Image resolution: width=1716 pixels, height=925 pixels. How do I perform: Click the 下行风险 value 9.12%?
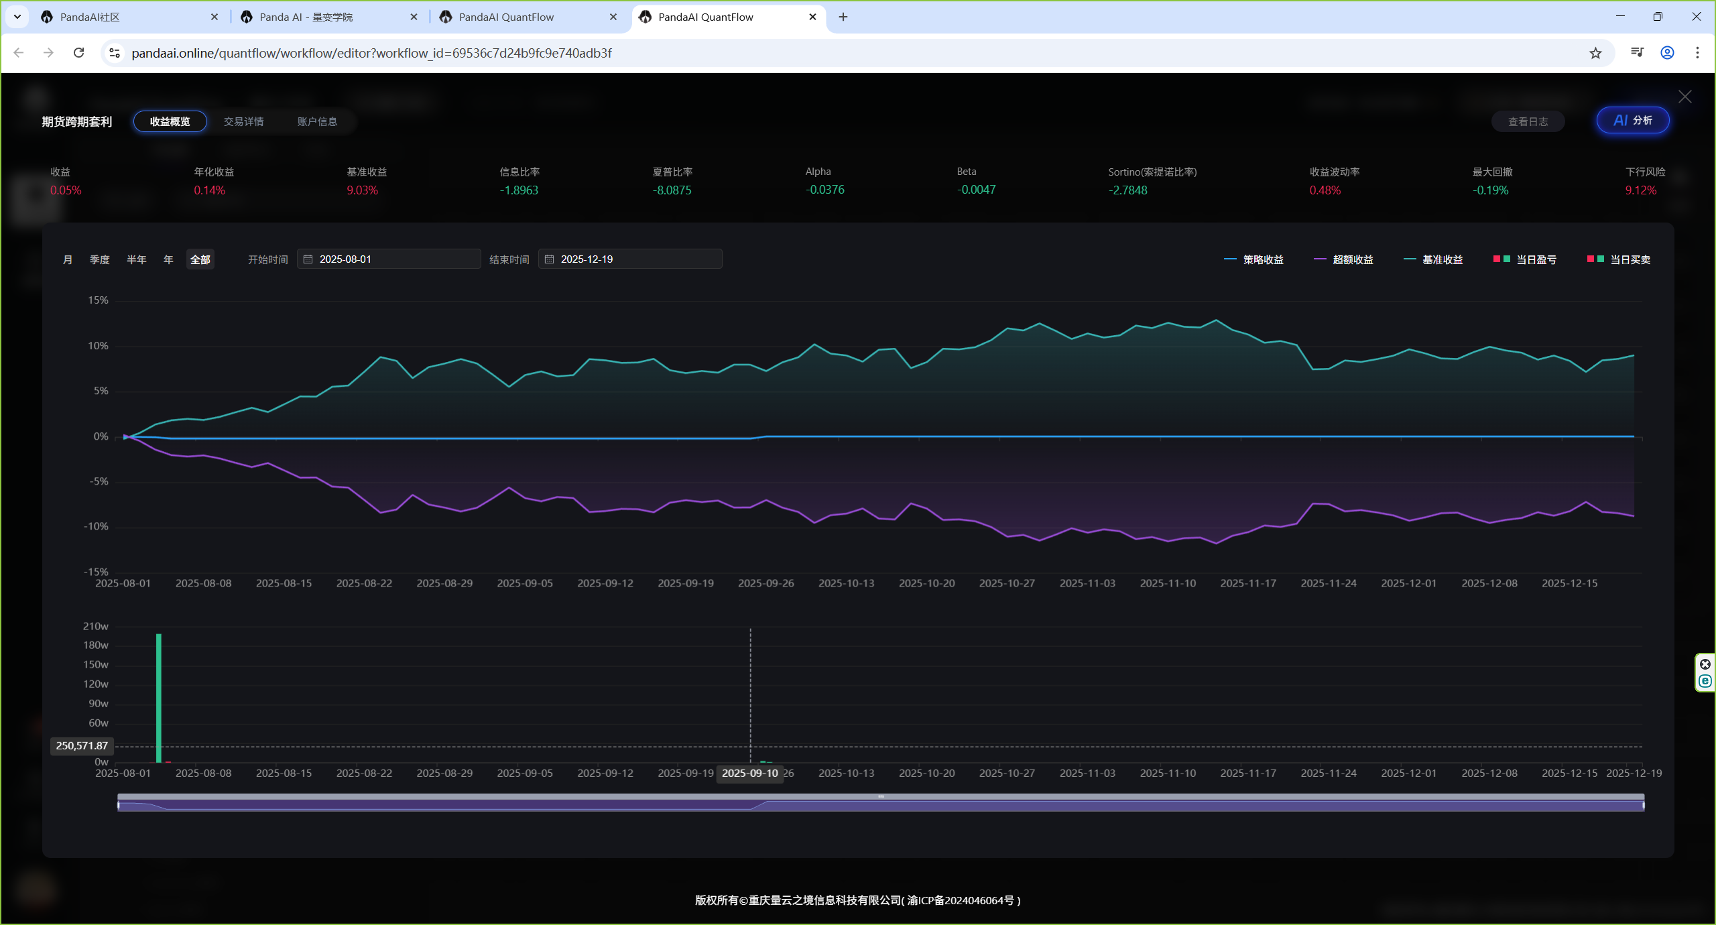(x=1641, y=190)
